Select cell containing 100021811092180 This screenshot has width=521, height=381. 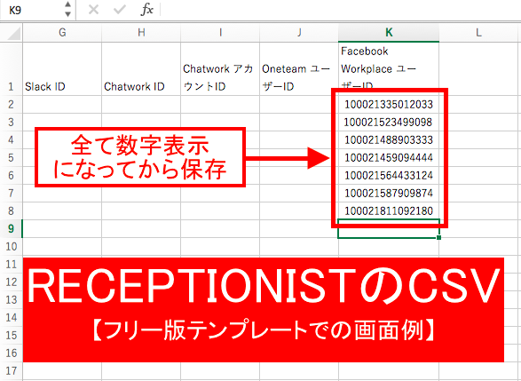point(389,210)
